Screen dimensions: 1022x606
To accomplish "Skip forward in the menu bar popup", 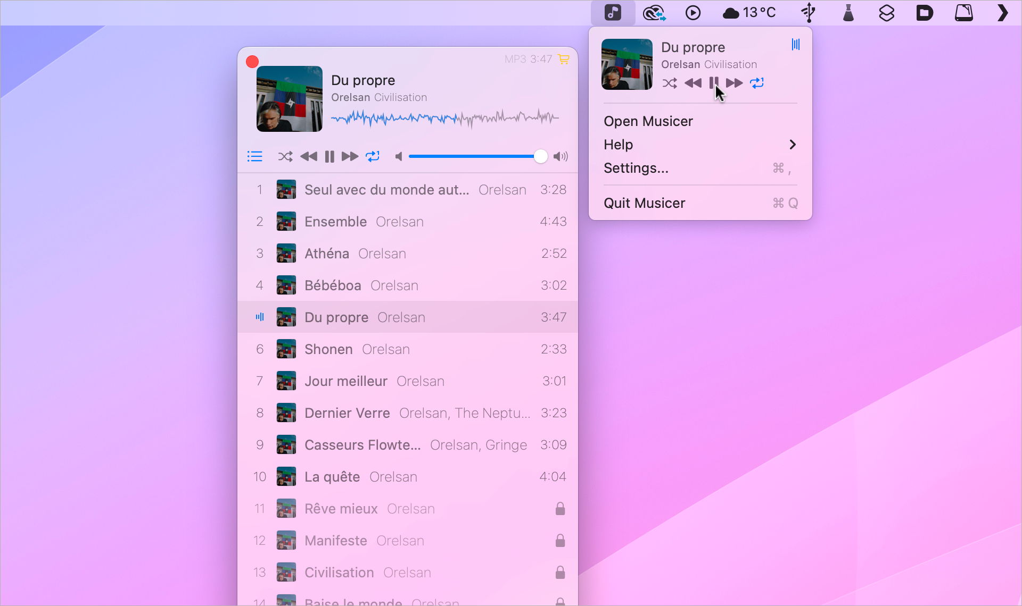I will click(x=735, y=83).
